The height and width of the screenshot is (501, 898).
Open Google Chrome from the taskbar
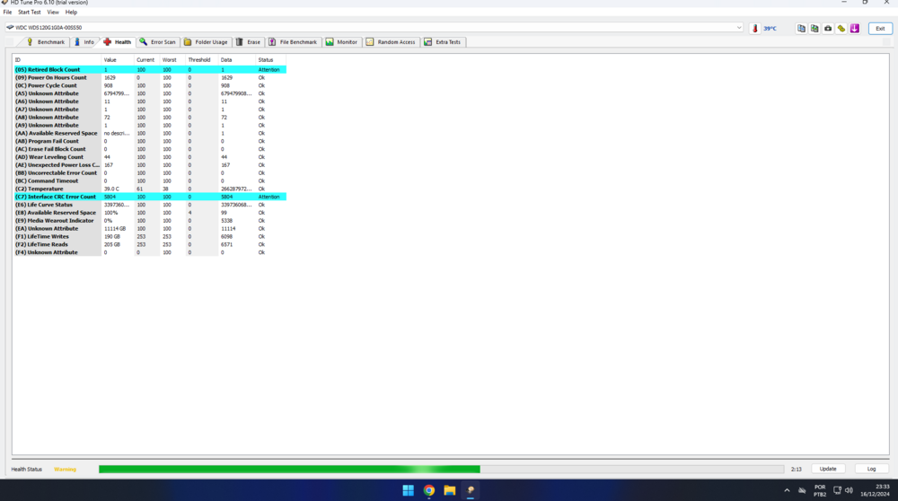(x=429, y=490)
